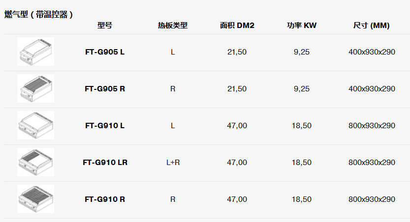Viewport: 410px width, 222px height.
Task: Click the 型号 column header
Action: click(x=105, y=26)
